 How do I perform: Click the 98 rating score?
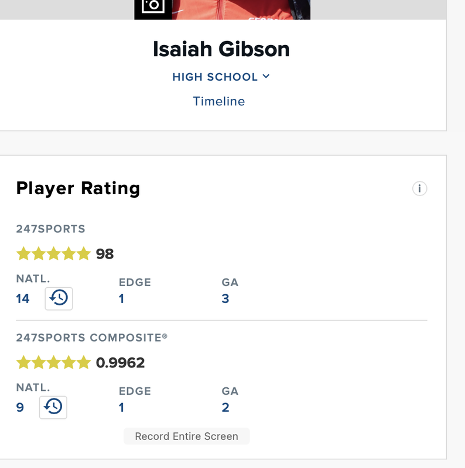point(105,254)
